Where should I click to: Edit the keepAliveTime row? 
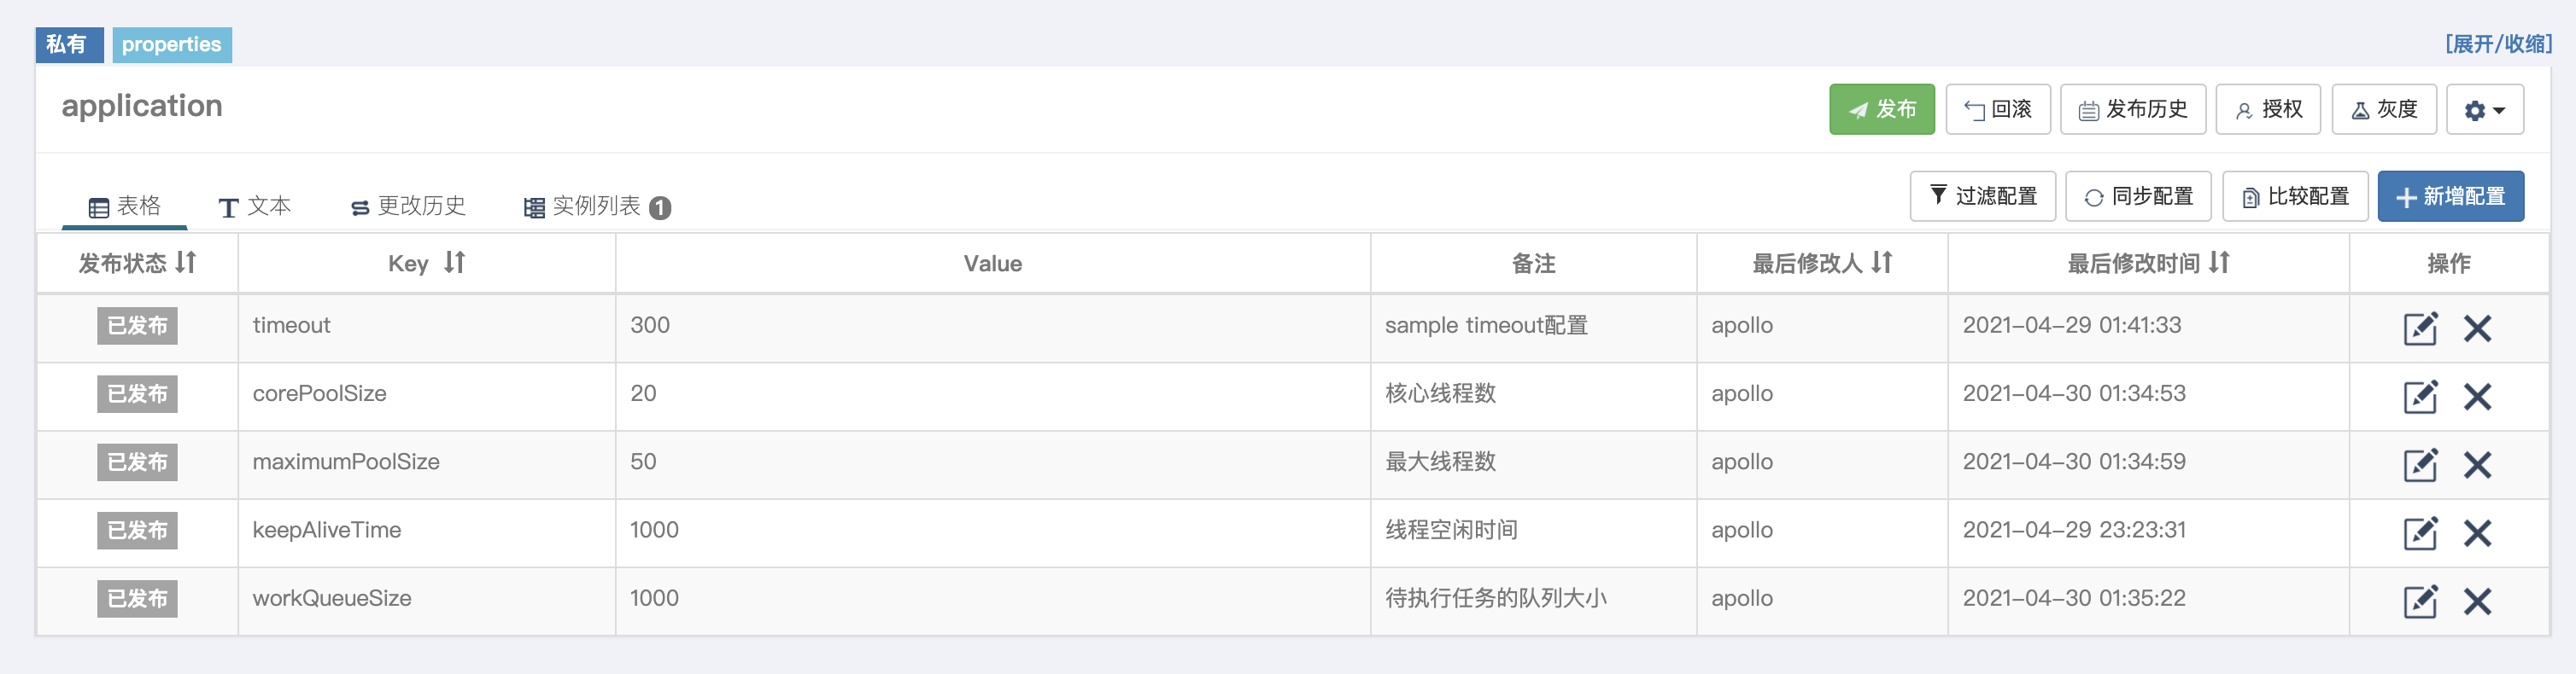2419,533
